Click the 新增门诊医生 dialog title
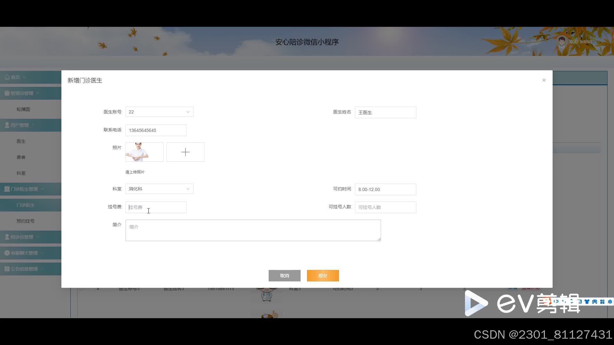This screenshot has width=614, height=345. coord(85,80)
